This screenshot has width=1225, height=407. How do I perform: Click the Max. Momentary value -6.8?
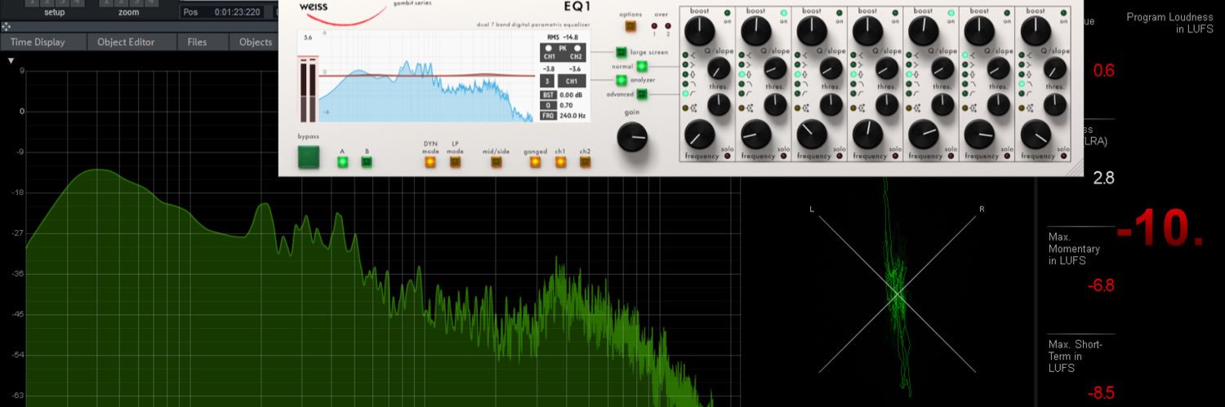pyautogui.click(x=1101, y=285)
